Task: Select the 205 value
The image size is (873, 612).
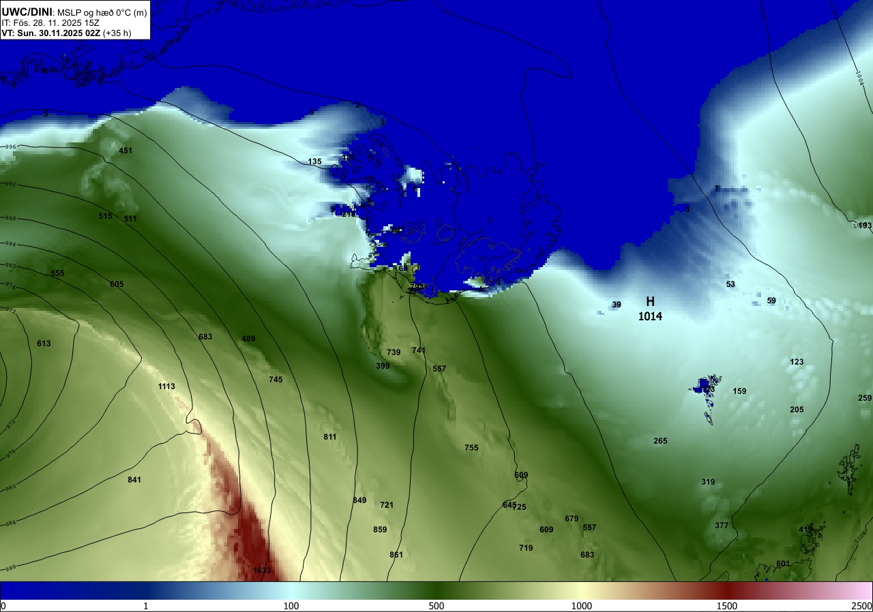Action: tap(797, 410)
